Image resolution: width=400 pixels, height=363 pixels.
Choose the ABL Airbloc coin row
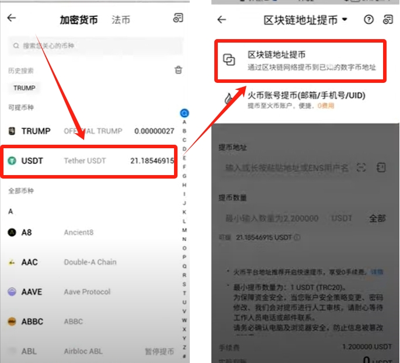91,351
